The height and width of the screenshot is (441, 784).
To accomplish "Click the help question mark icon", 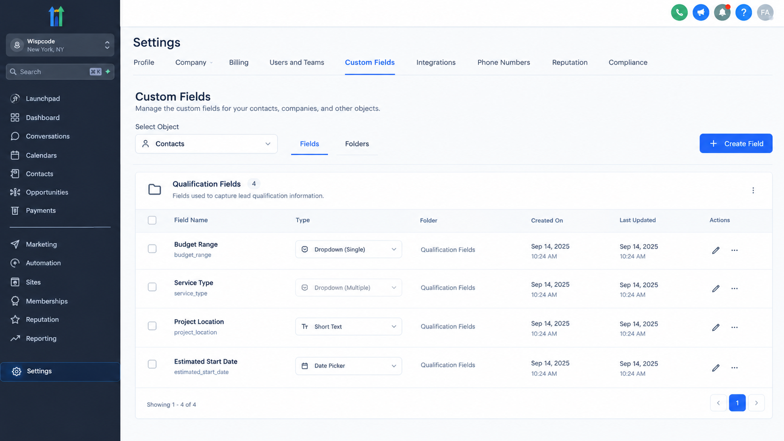I will pos(743,13).
